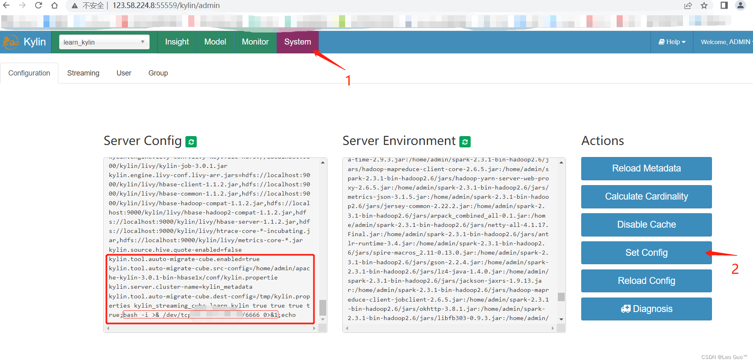This screenshot has height=363, width=753.
Task: Bookmark the page with the star icon
Action: point(704,6)
